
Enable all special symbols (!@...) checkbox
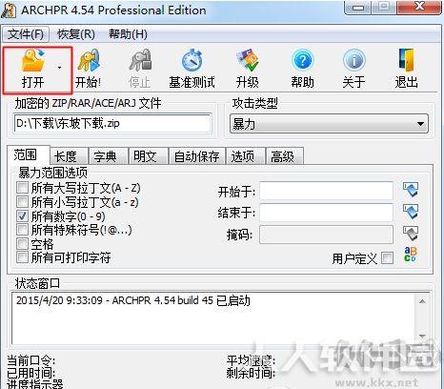(22, 230)
